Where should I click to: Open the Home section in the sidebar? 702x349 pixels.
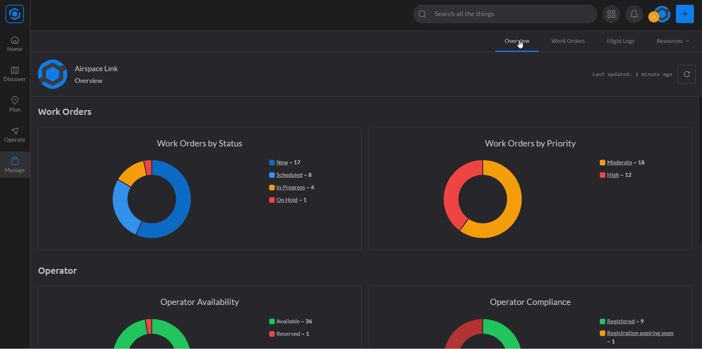click(x=15, y=44)
